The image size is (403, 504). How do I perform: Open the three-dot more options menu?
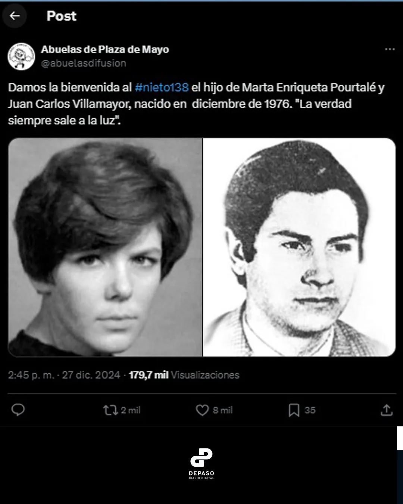[x=390, y=49]
